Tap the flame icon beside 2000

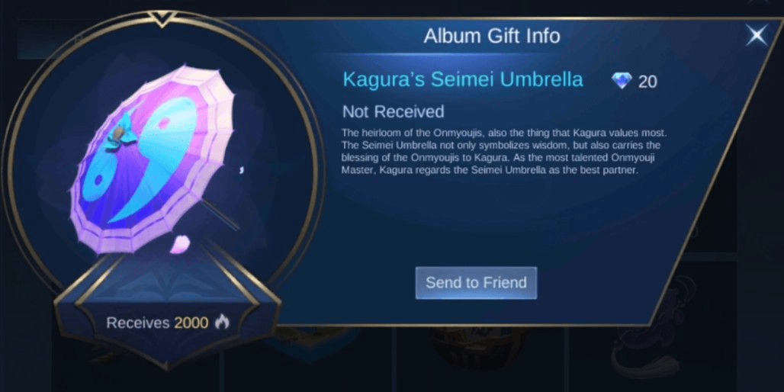(x=221, y=323)
